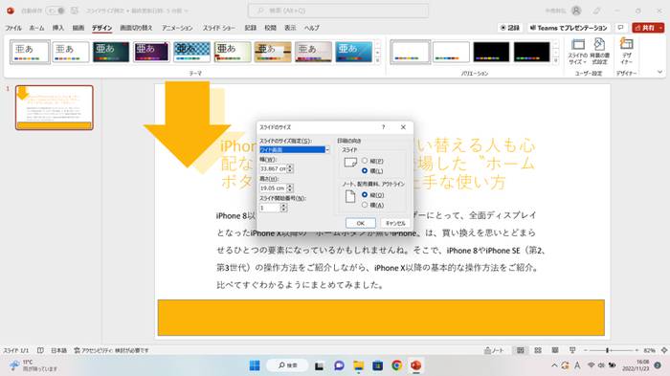Open Format Background in the ribbon

click(x=599, y=52)
